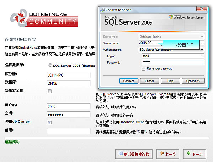
Task: Click the SQL Server 2005 banner text
Action: (x=128, y=22)
